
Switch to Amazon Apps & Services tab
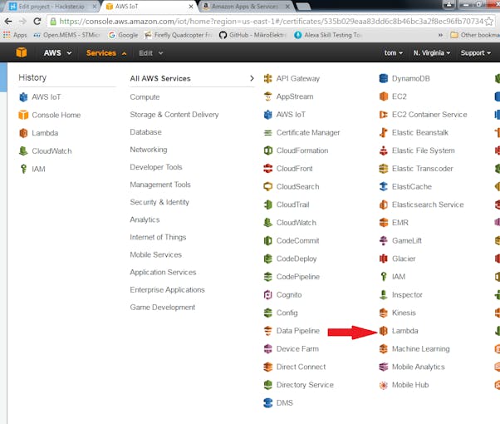point(246,7)
